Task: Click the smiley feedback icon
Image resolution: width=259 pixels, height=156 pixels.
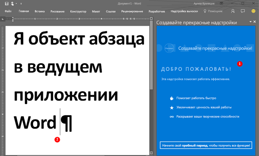Action: pyautogui.click(x=253, y=11)
